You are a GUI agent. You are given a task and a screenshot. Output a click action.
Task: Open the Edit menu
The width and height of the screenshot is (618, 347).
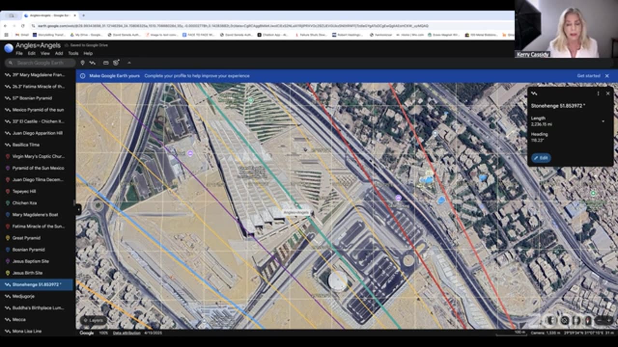(x=31, y=53)
